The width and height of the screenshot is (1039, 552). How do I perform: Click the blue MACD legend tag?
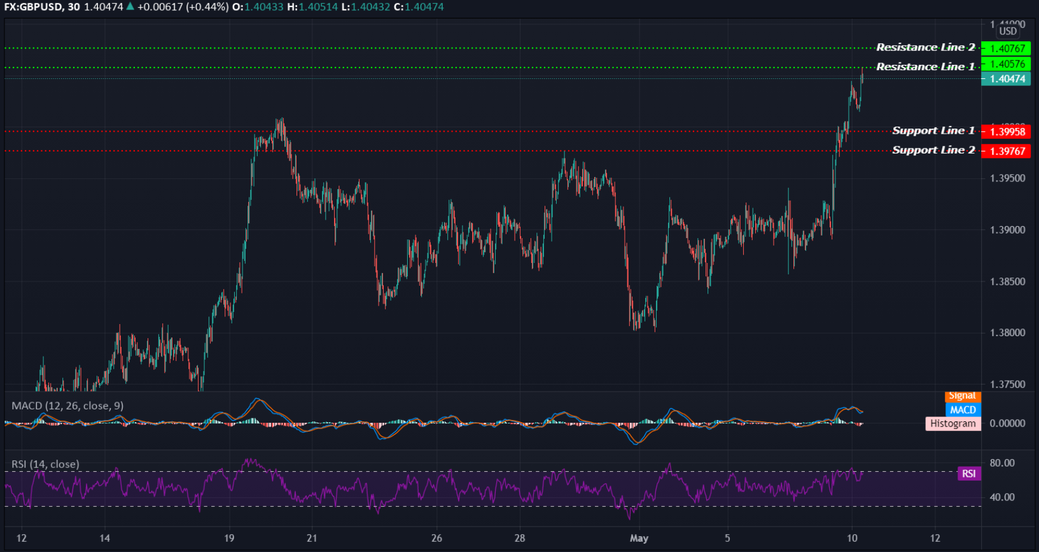(963, 410)
